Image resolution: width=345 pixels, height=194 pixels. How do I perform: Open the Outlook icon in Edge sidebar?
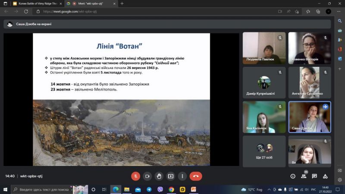click(x=340, y=59)
